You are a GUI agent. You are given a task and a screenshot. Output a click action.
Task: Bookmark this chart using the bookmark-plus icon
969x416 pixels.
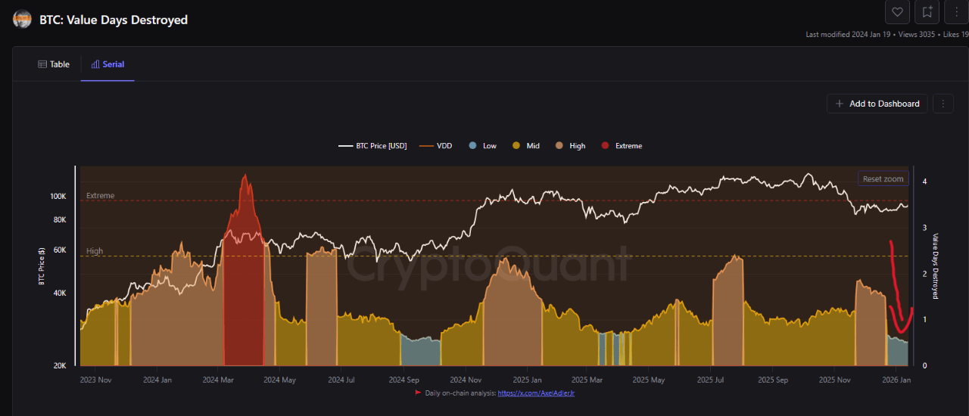(x=927, y=12)
